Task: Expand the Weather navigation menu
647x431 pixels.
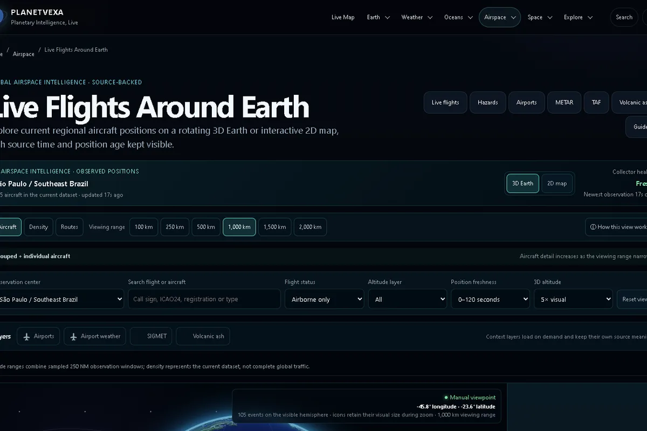Action: click(x=417, y=17)
